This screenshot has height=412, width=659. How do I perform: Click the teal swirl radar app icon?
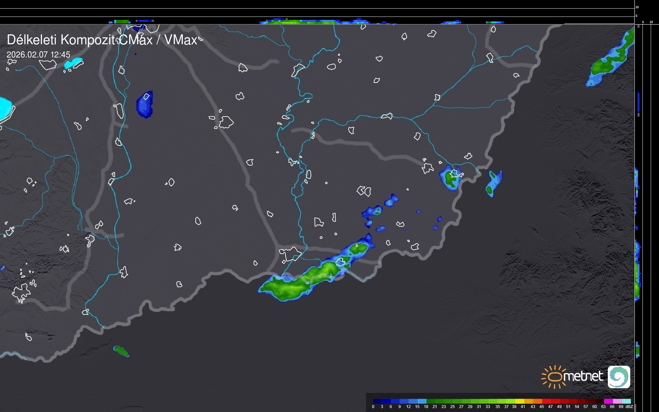(619, 377)
